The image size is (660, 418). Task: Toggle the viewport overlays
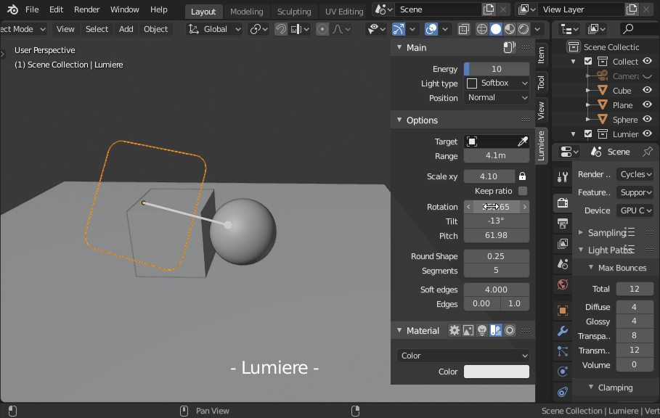pyautogui.click(x=431, y=29)
